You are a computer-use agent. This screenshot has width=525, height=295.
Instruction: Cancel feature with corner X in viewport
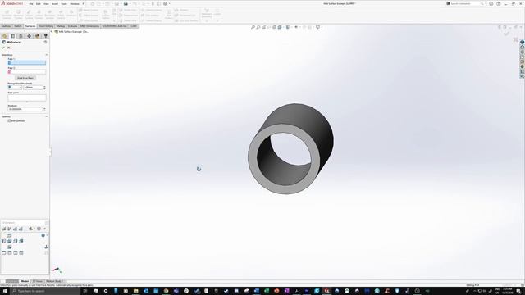click(516, 40)
